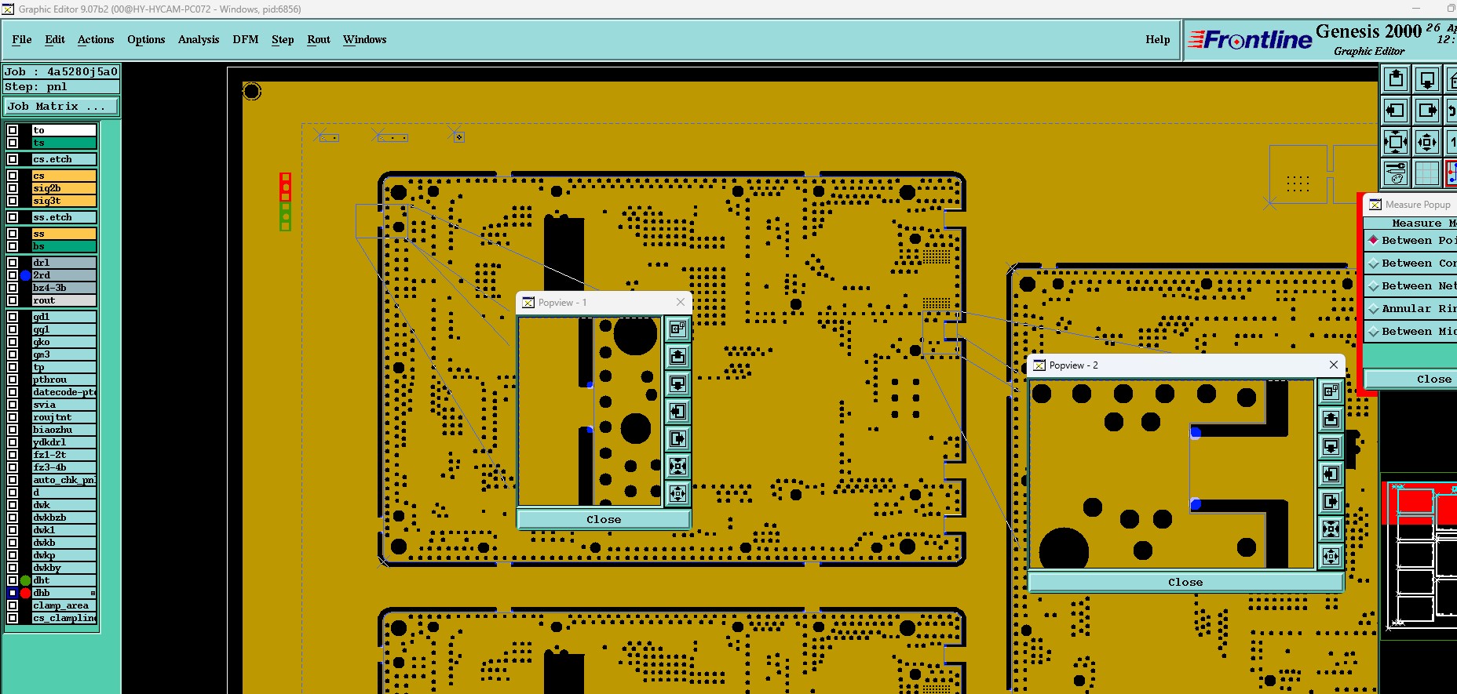The image size is (1457, 694).
Task: Toggle display checkbox for layer 2rd
Action: click(x=13, y=275)
